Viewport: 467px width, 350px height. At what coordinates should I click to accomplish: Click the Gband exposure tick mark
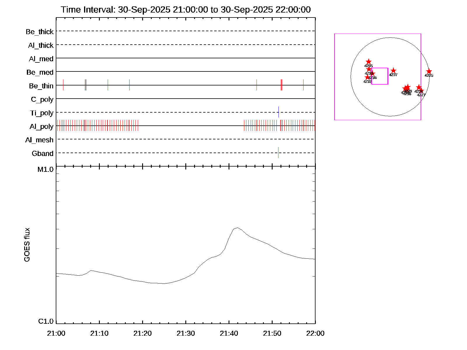point(278,153)
